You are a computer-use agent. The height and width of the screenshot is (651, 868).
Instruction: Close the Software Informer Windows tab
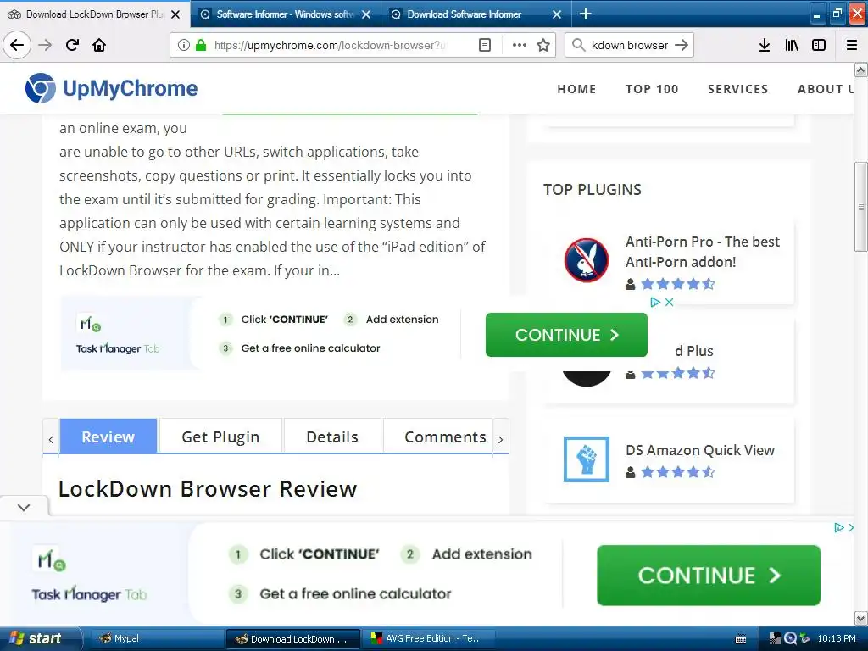[x=366, y=14]
